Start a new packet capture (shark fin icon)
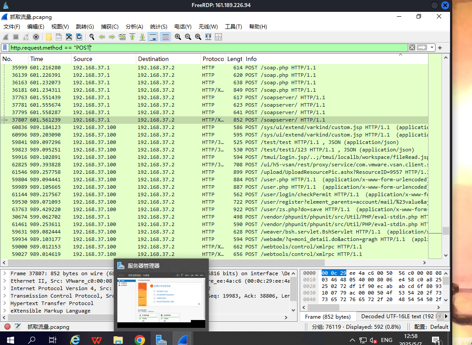 [6, 37]
